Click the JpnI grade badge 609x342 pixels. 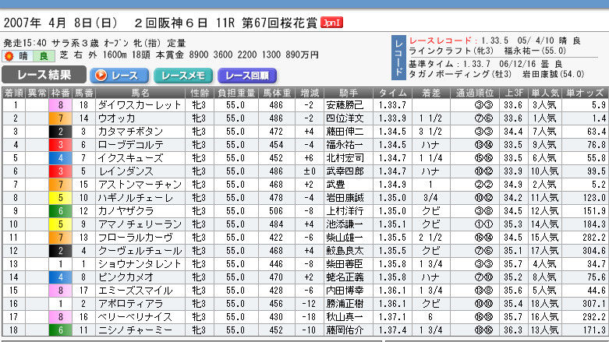[x=331, y=23]
